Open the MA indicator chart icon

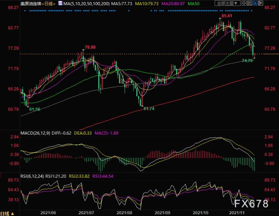(x=60, y=3)
